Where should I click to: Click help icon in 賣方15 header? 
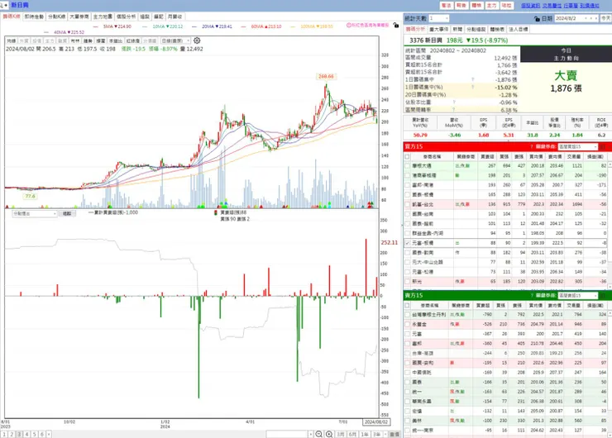[532, 296]
